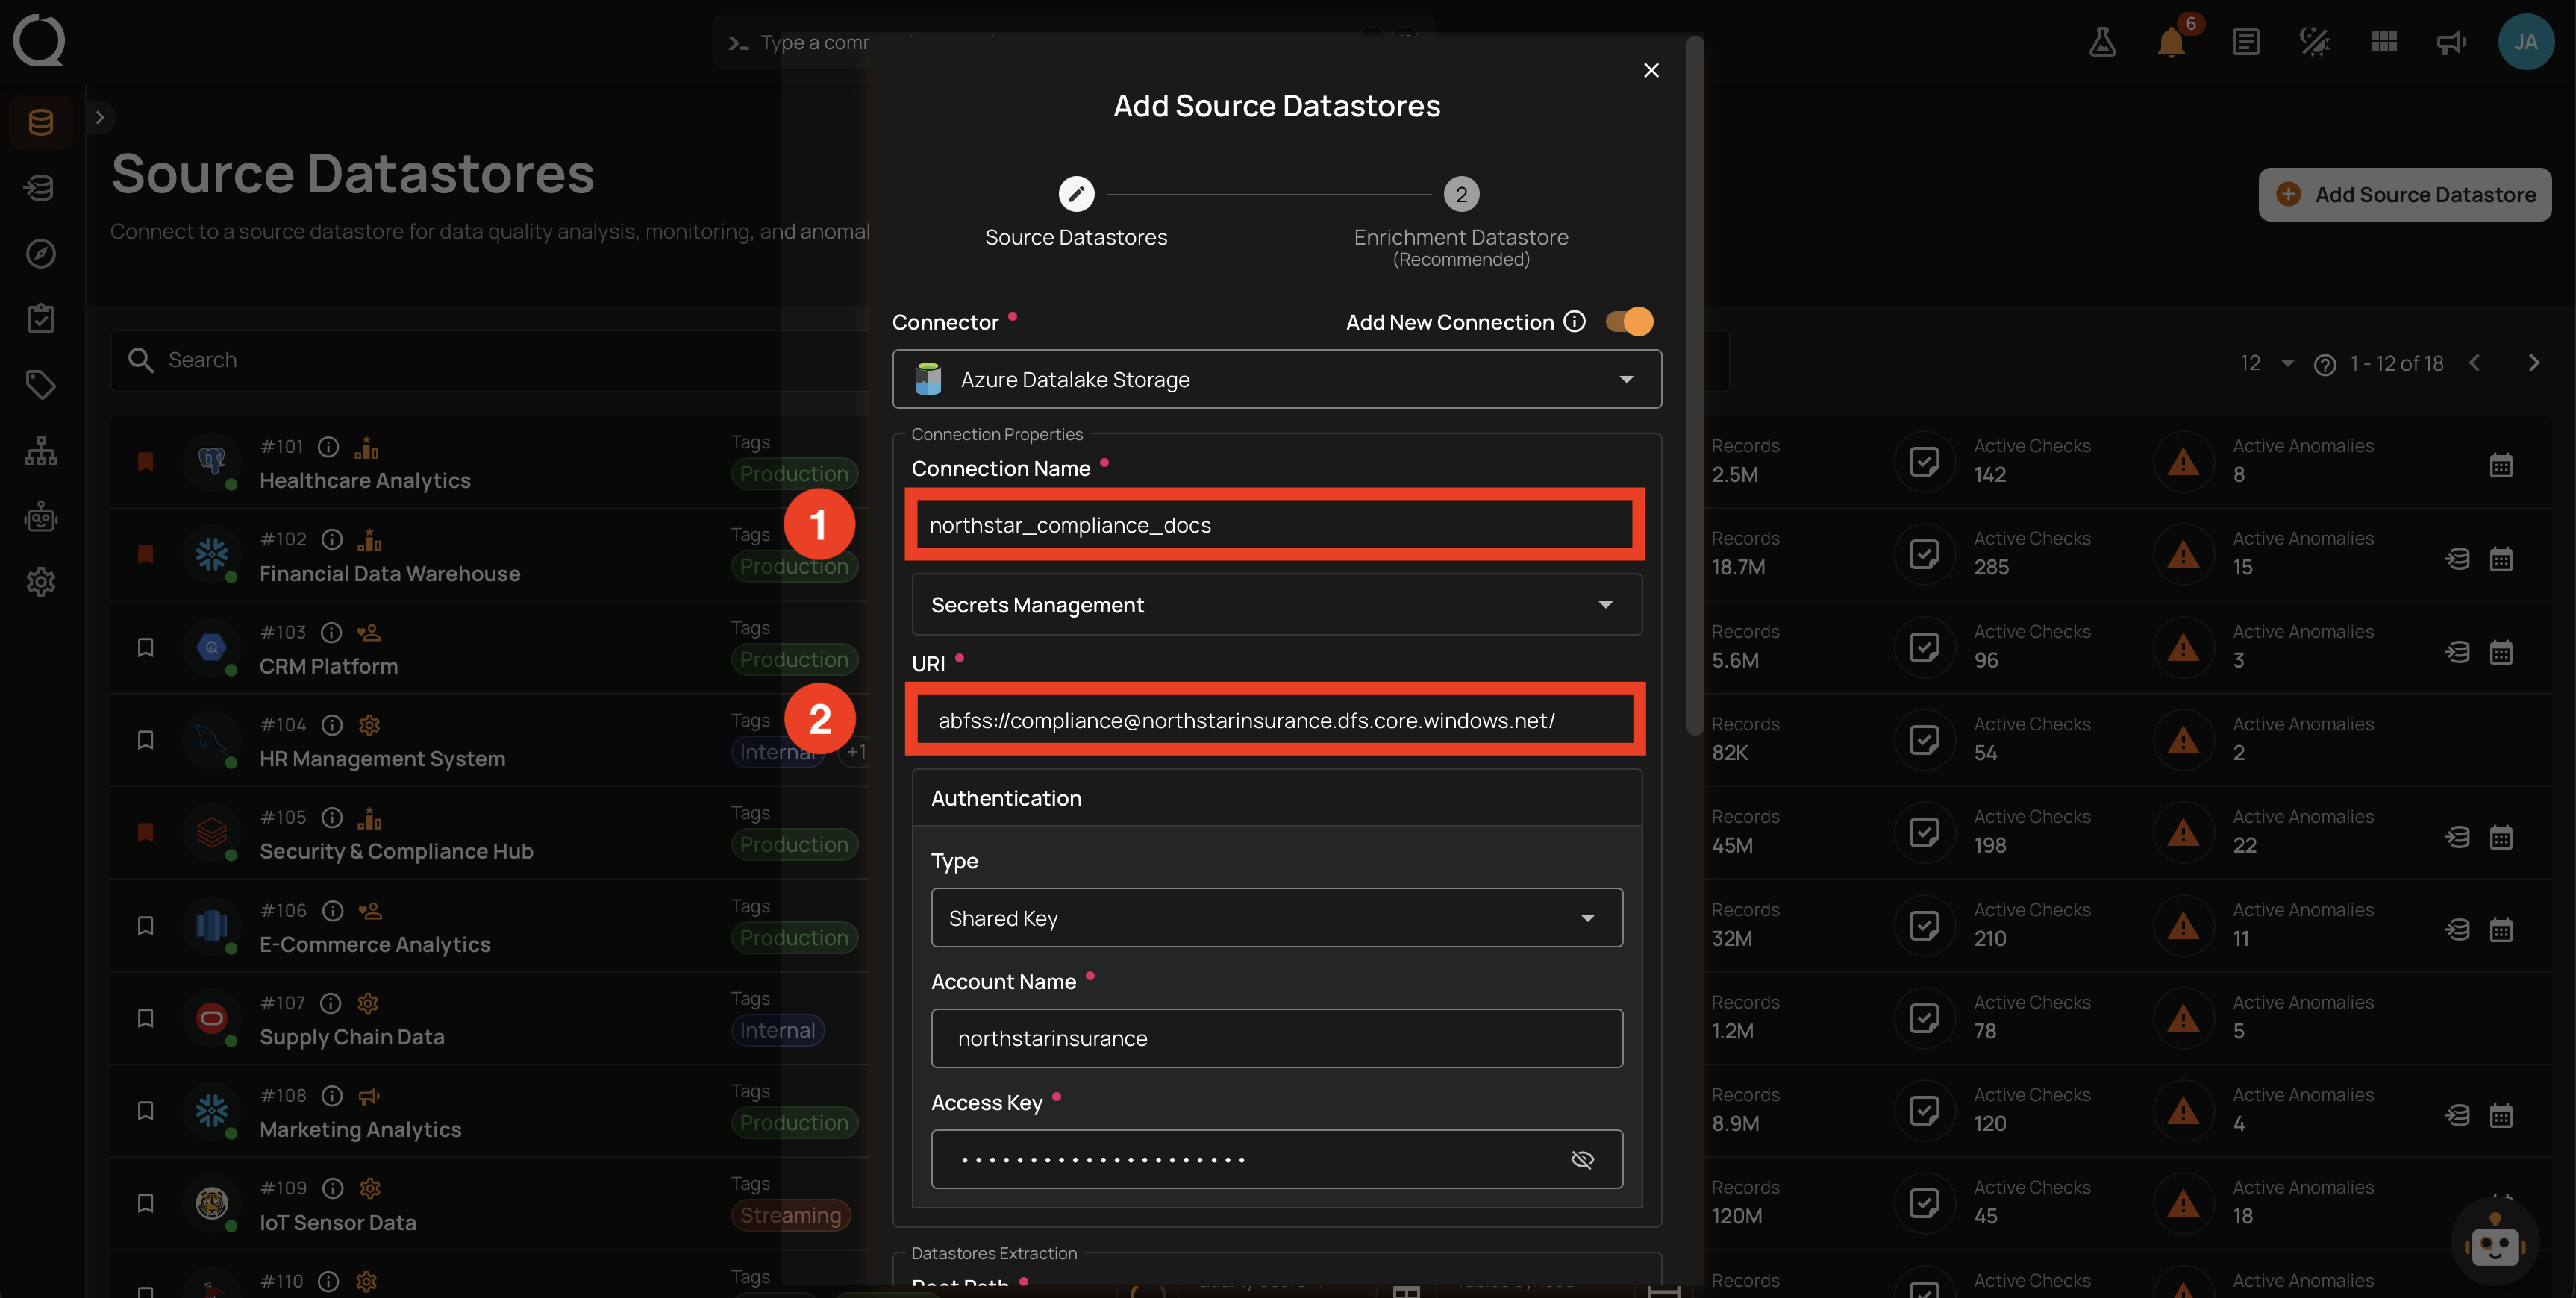Click the Add Source Datastore button
Screen dimensions: 2576x1298
2405,194
